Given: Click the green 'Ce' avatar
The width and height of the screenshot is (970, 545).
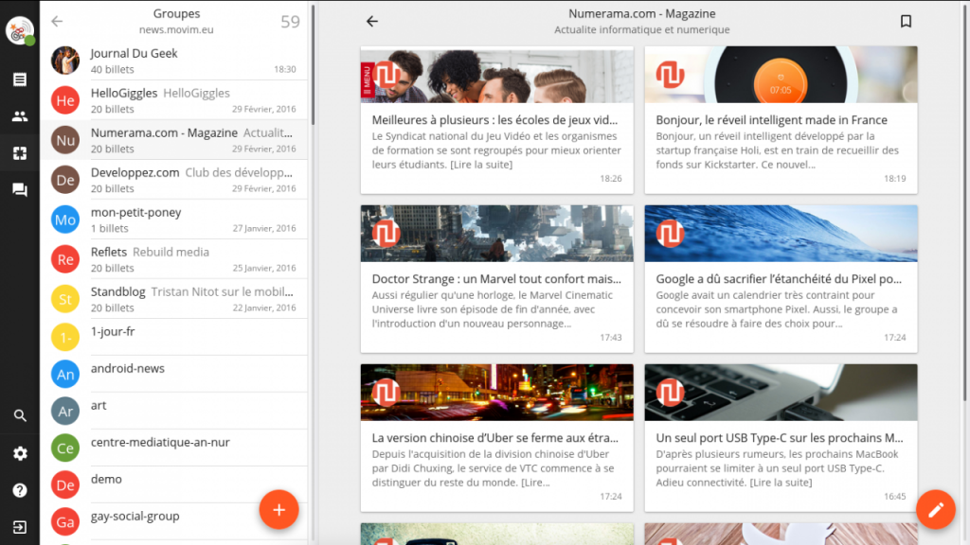Looking at the screenshot, I should (x=65, y=448).
